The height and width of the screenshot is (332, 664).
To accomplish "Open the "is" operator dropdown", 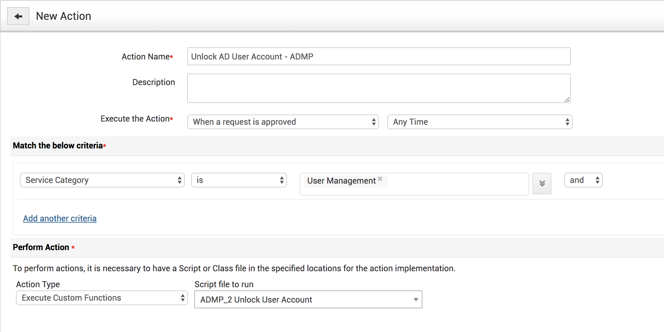I will [239, 180].
